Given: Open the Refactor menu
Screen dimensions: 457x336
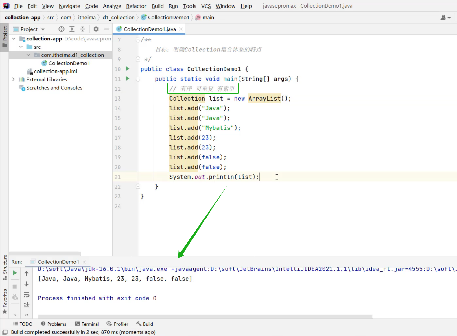Looking at the screenshot, I should pos(136,6).
